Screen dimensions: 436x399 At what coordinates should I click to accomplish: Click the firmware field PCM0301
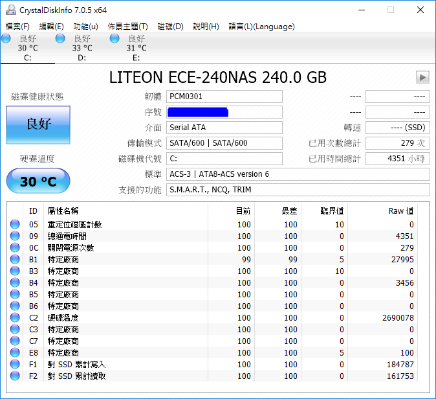point(224,97)
